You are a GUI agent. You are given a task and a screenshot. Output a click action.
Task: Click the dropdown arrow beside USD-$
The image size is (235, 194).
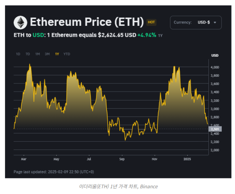point(215,23)
